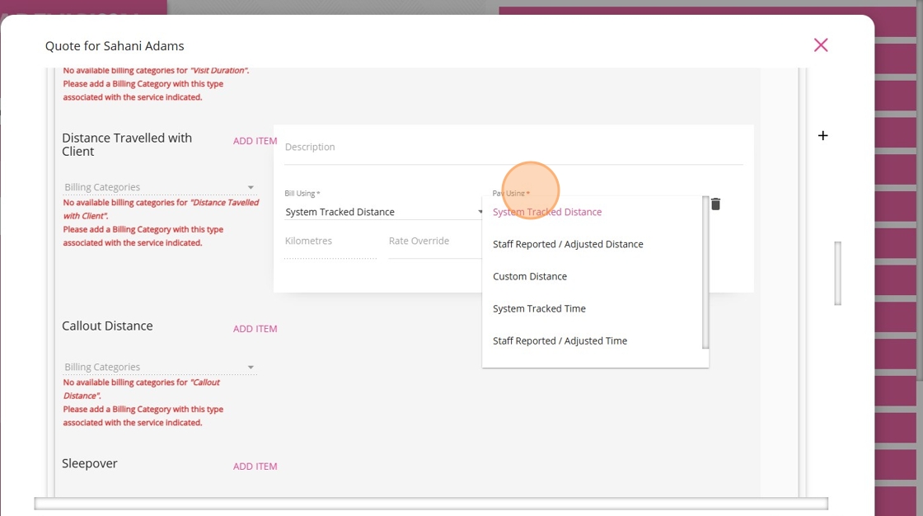Add item to Callout Distance
The height and width of the screenshot is (516, 923).
coord(255,329)
